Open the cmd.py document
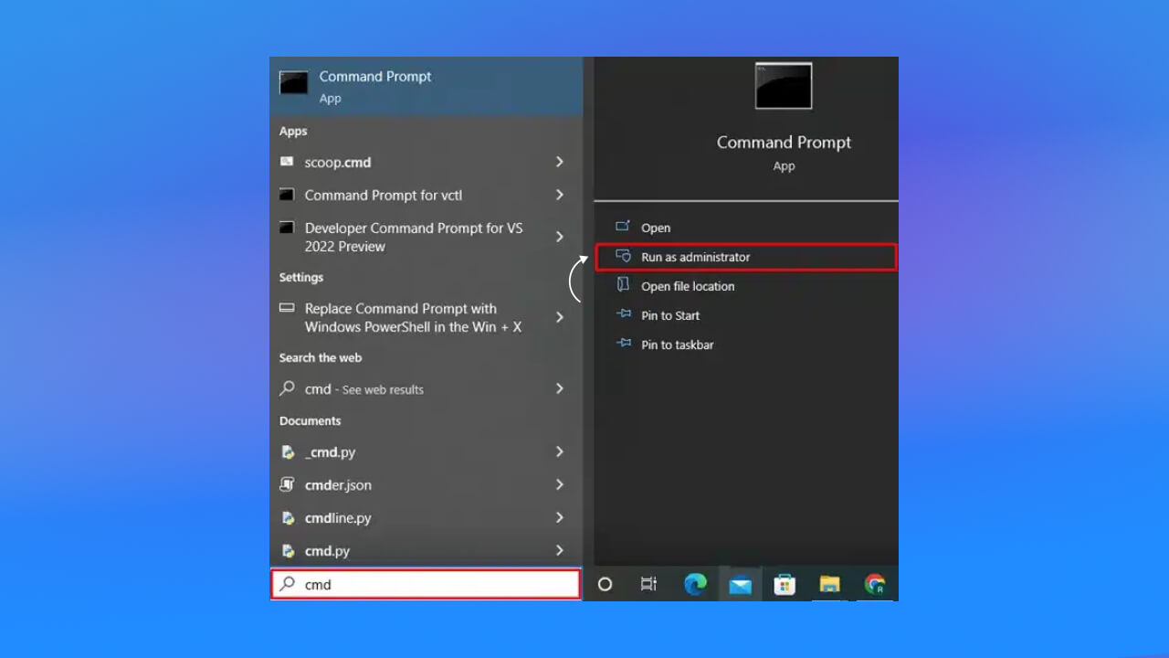1169x658 pixels. pos(426,551)
